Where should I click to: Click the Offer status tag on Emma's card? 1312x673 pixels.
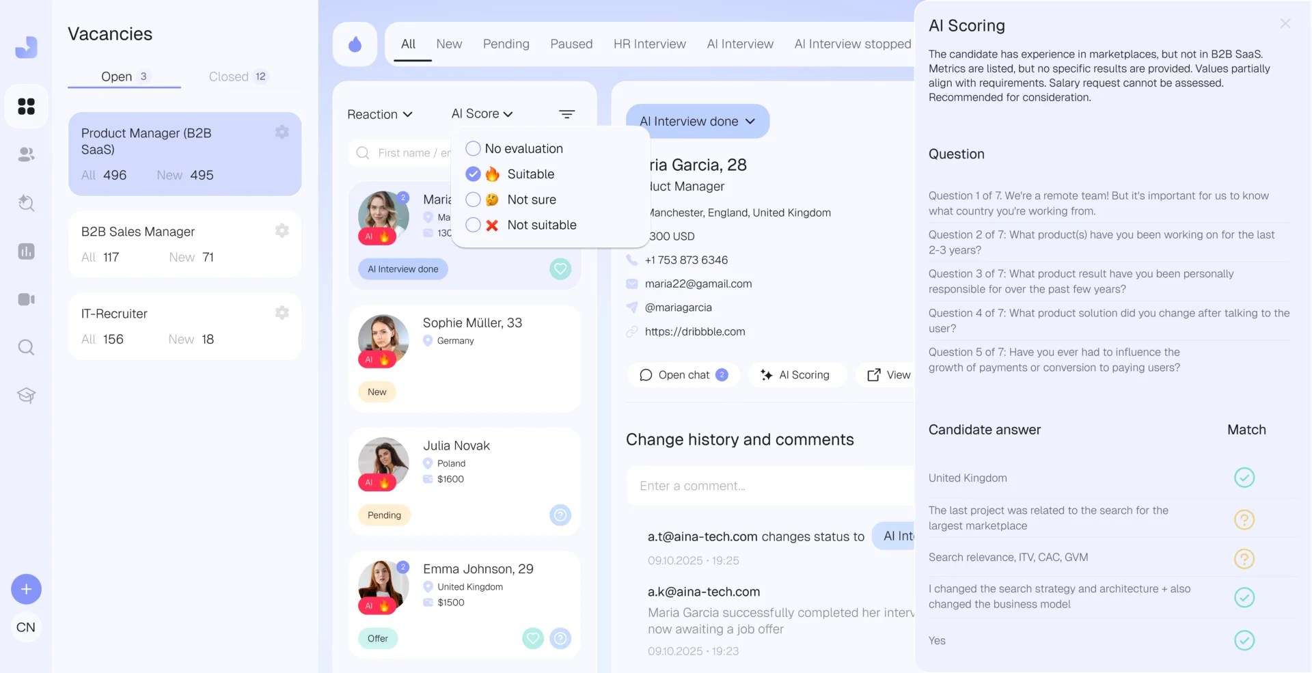point(378,638)
